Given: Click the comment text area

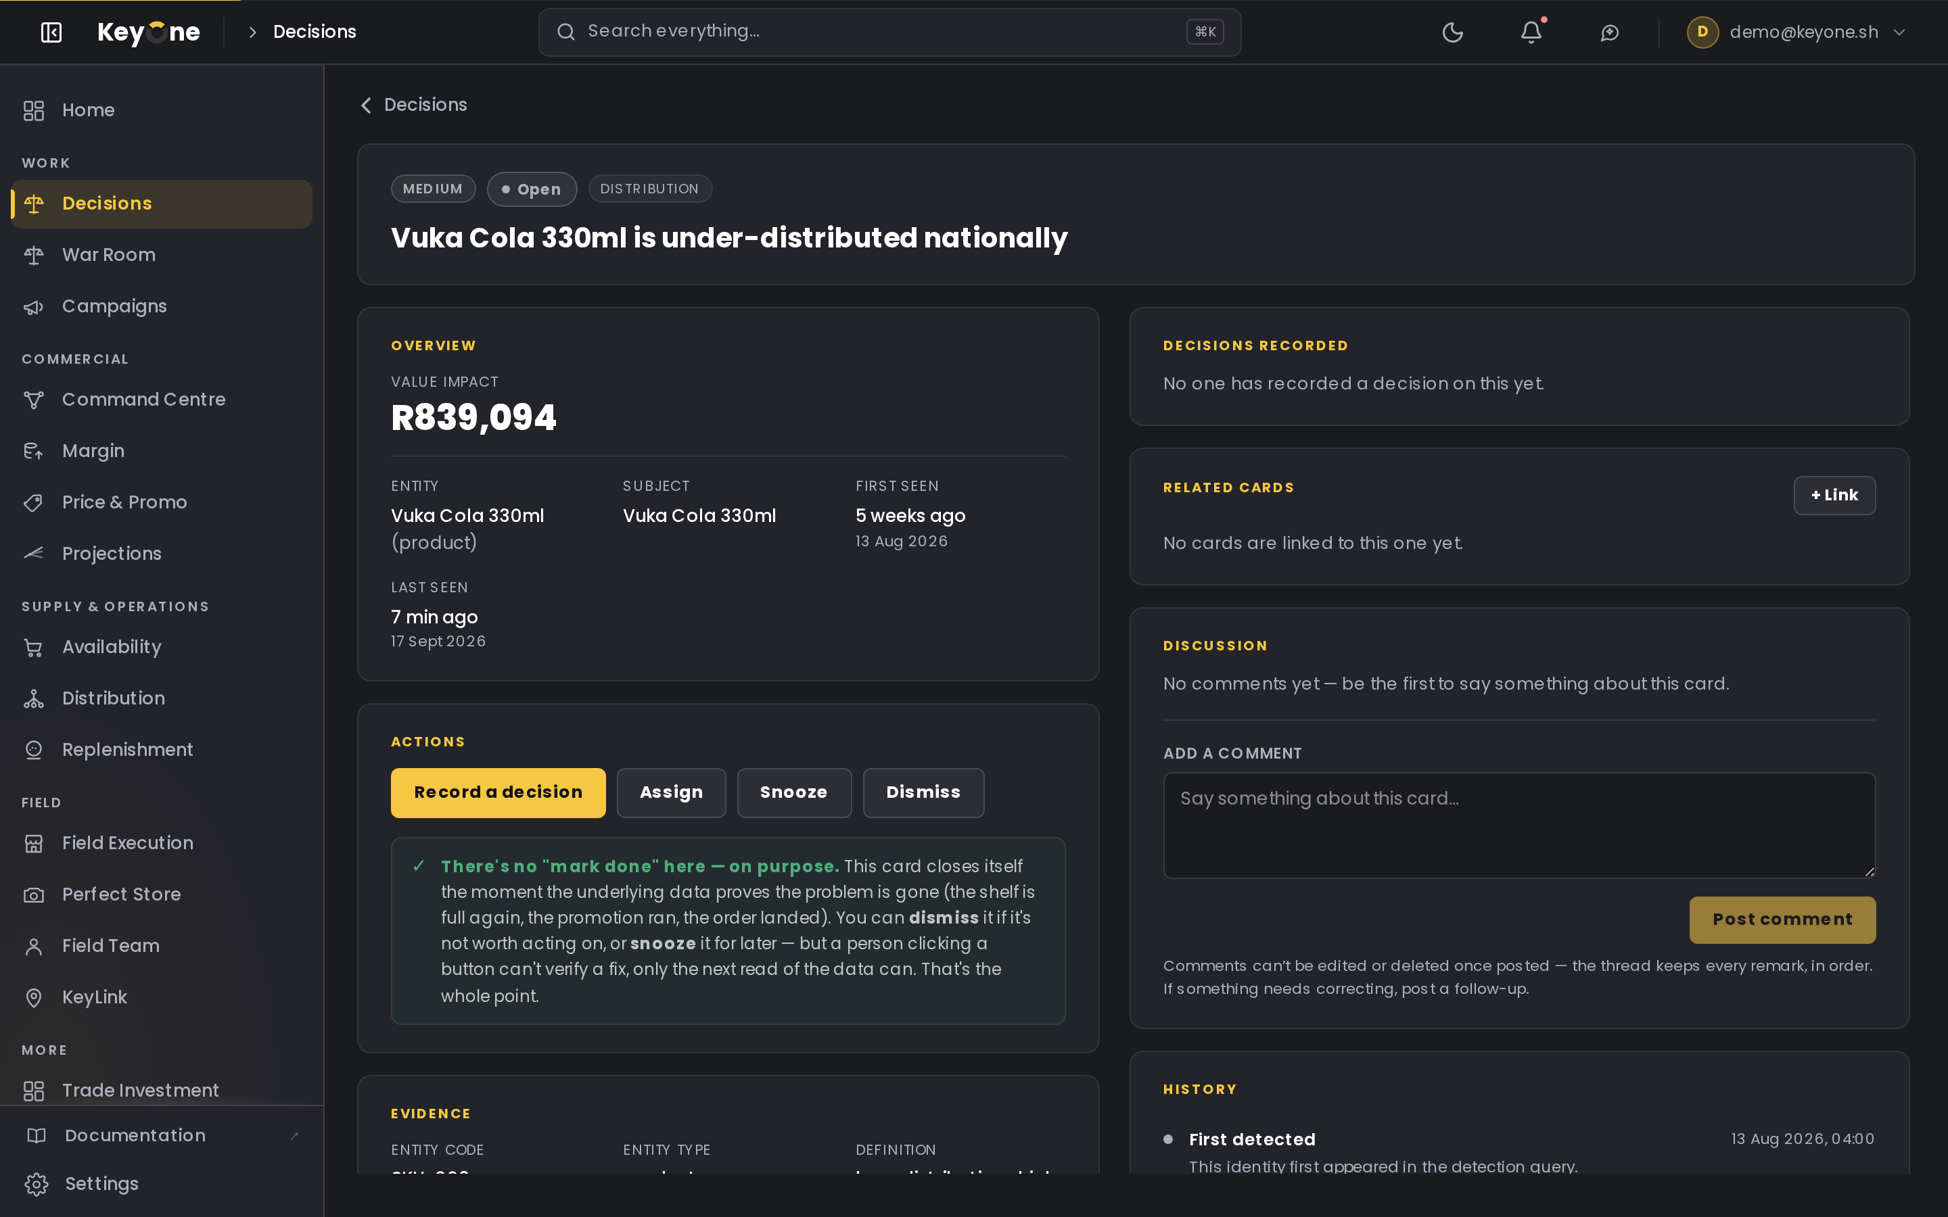Looking at the screenshot, I should [1519, 826].
